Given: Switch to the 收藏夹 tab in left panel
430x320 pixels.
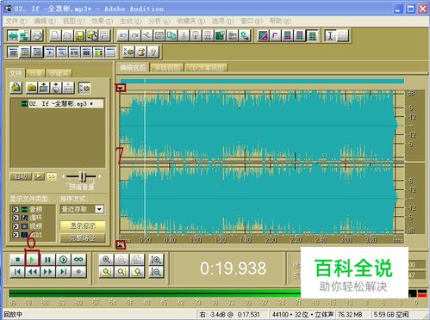Looking at the screenshot, I should pyautogui.click(x=59, y=73).
